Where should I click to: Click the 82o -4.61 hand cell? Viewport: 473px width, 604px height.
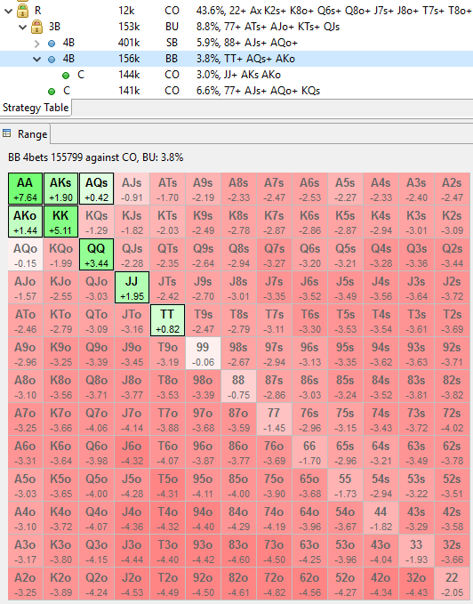tap(238, 584)
